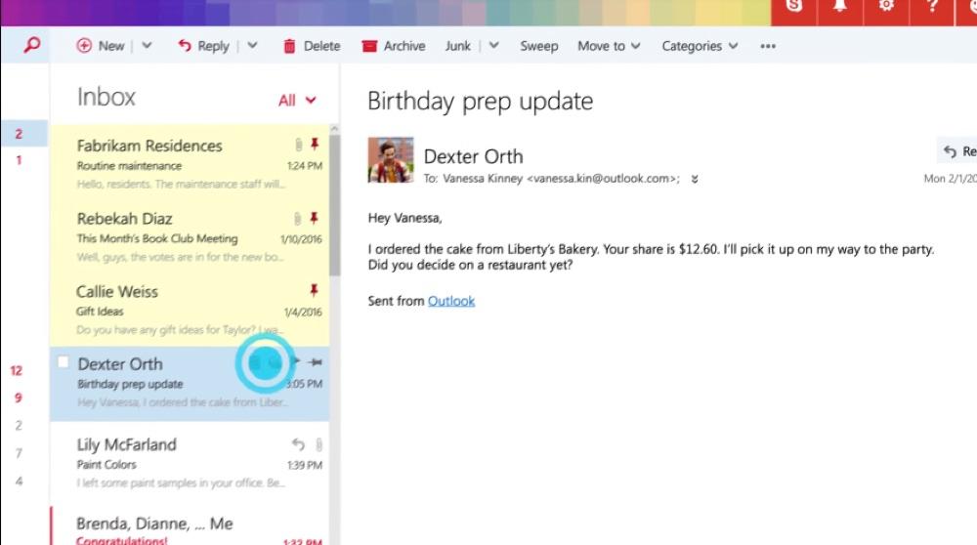This screenshot has height=545, width=977.
Task: Open Lily McFarland's Paint Colors email
Action: point(190,463)
